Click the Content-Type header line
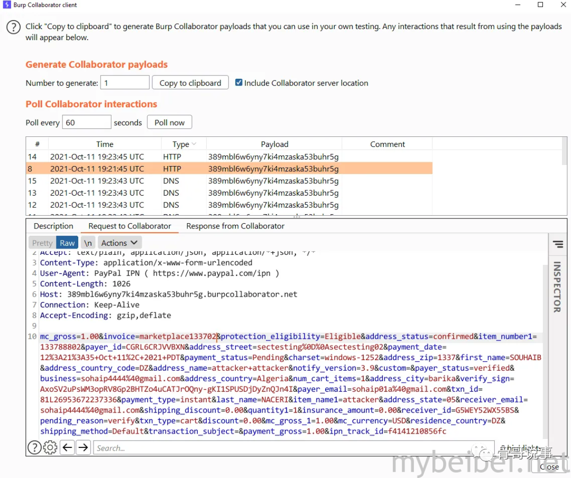571x478 pixels. (146, 263)
